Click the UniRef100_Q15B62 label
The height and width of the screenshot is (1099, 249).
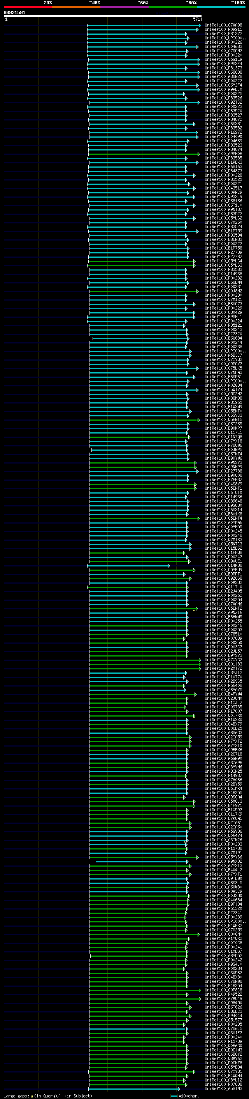point(223,548)
